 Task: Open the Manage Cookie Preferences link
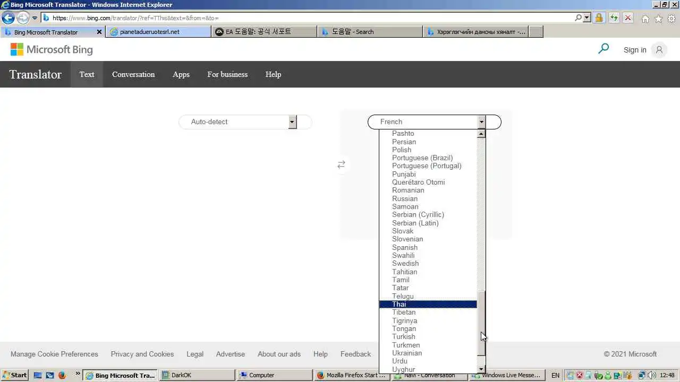54,354
